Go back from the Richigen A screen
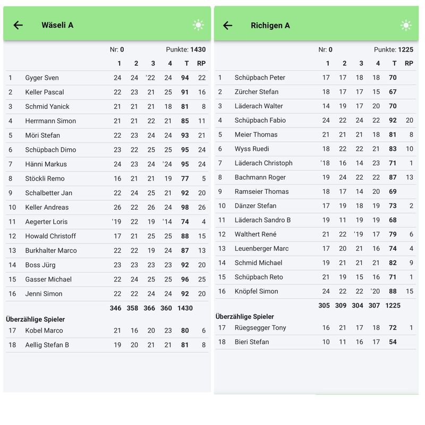This screenshot has height=425, width=425. click(x=227, y=25)
